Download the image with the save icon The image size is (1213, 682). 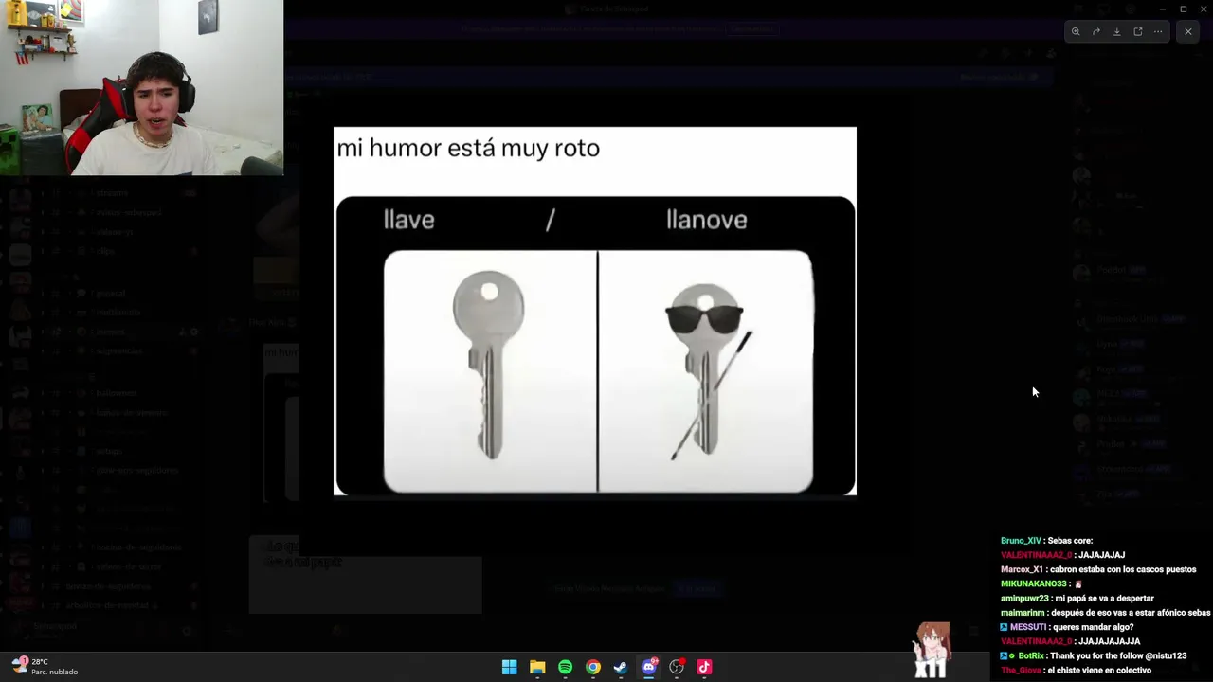tap(1116, 31)
